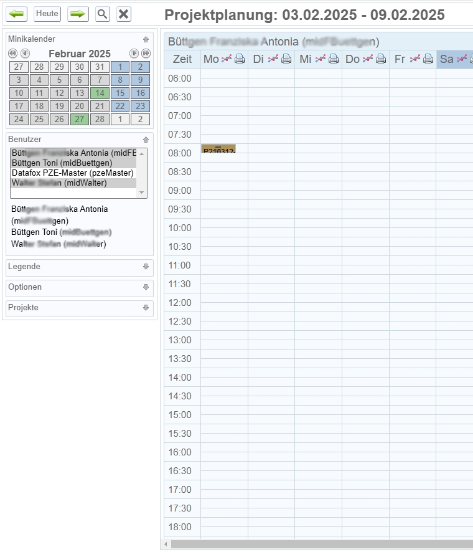Select February 3 in the minicalendar
The height and width of the screenshot is (552, 473).
[x=19, y=80]
